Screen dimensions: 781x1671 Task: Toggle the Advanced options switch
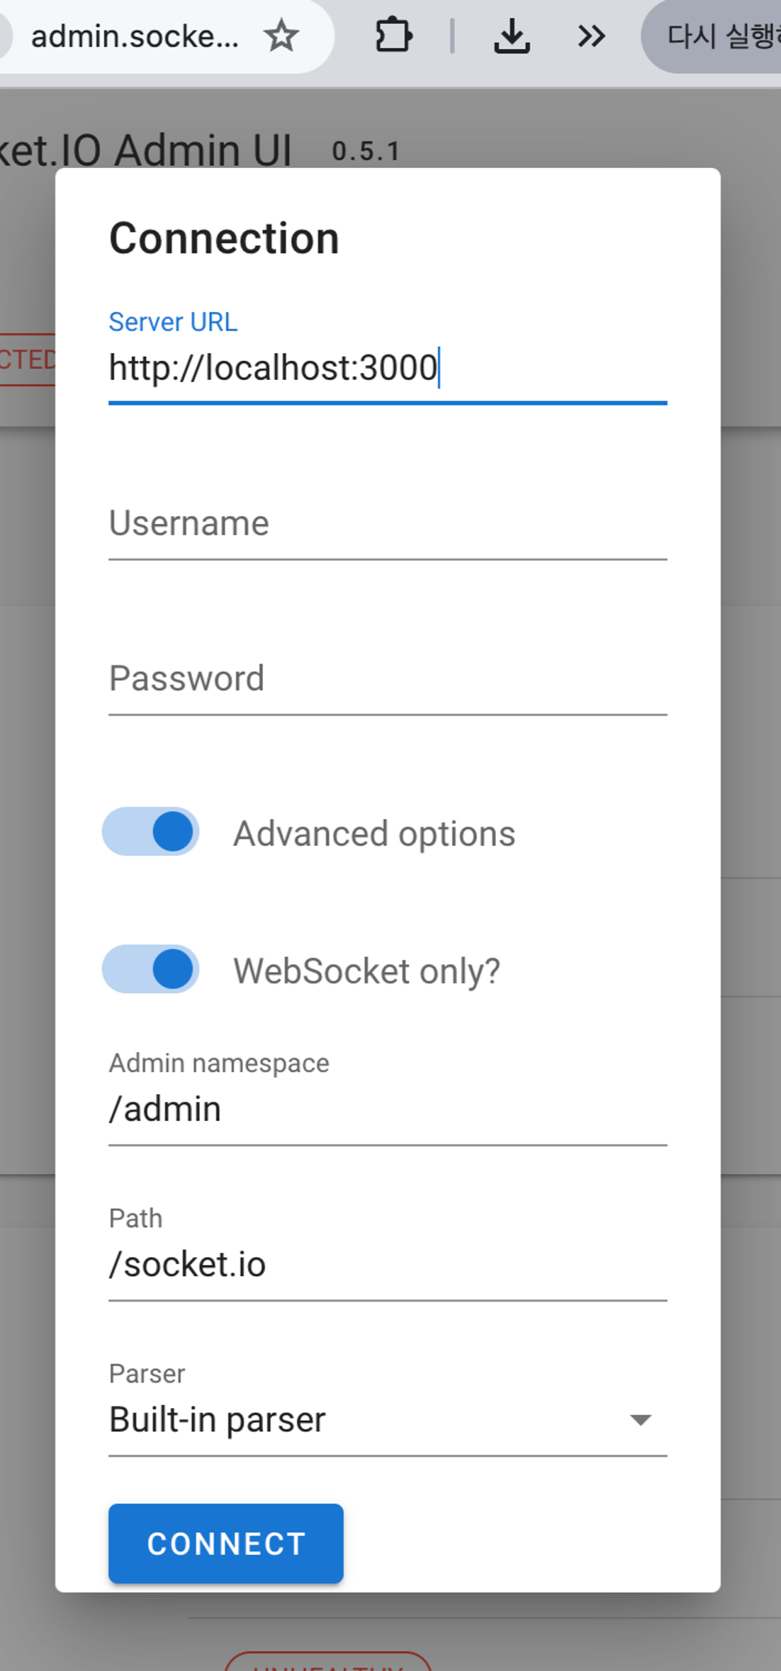click(151, 832)
